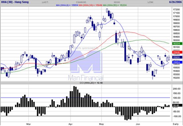
Task: Click the 17000 price axis label
Action: pyautogui.click(x=176, y=16)
